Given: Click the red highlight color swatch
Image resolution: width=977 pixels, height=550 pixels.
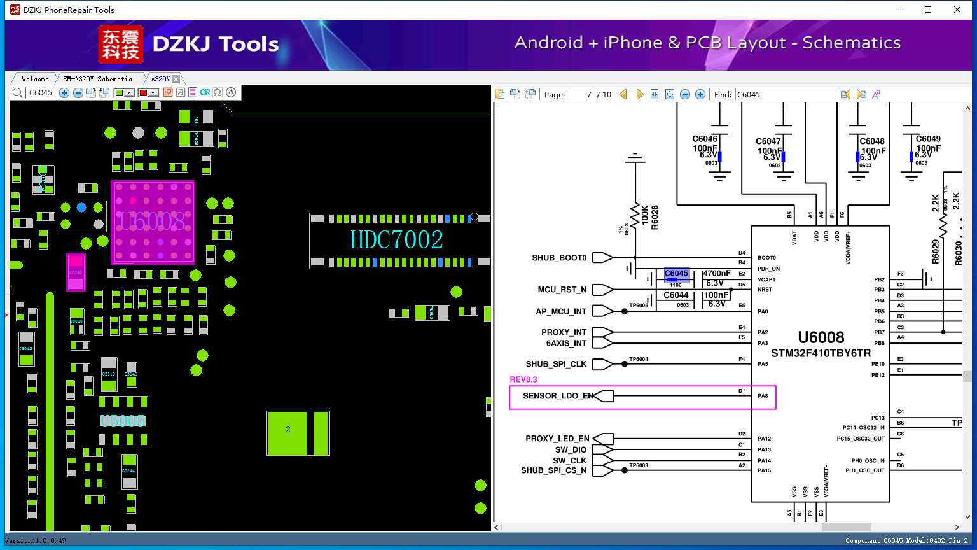Looking at the screenshot, I should [x=144, y=93].
